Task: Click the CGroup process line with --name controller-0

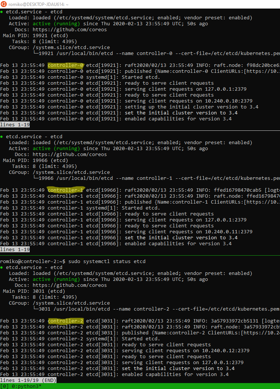Action: (x=156, y=54)
